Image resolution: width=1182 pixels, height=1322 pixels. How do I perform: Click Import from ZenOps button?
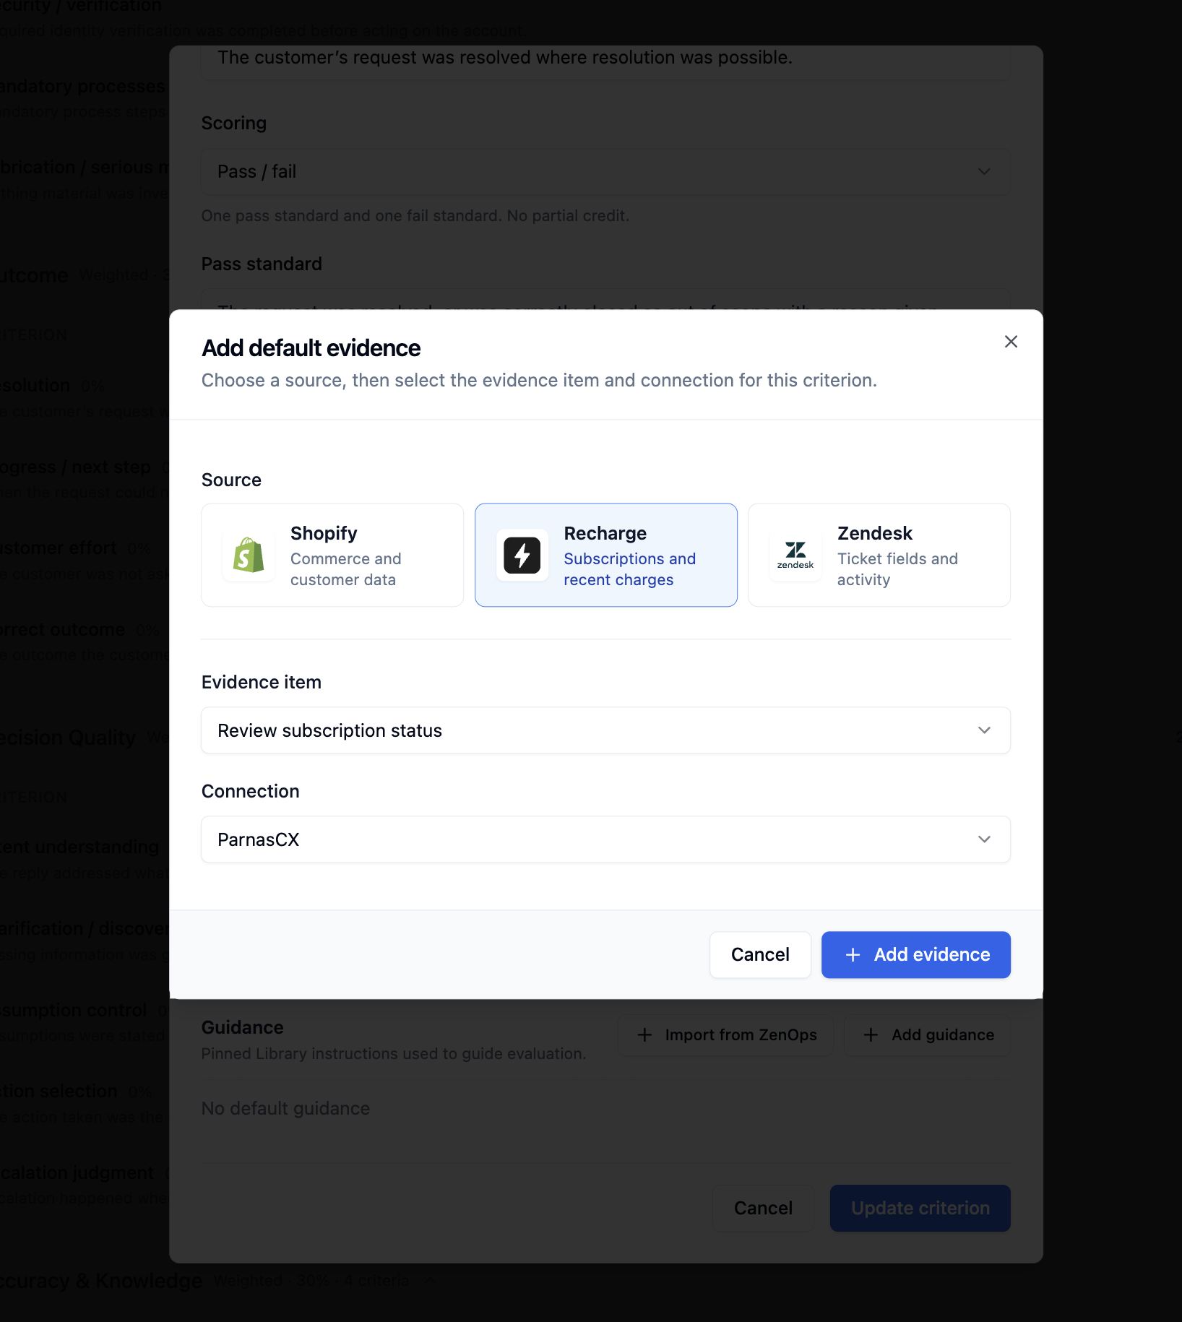[x=726, y=1034]
